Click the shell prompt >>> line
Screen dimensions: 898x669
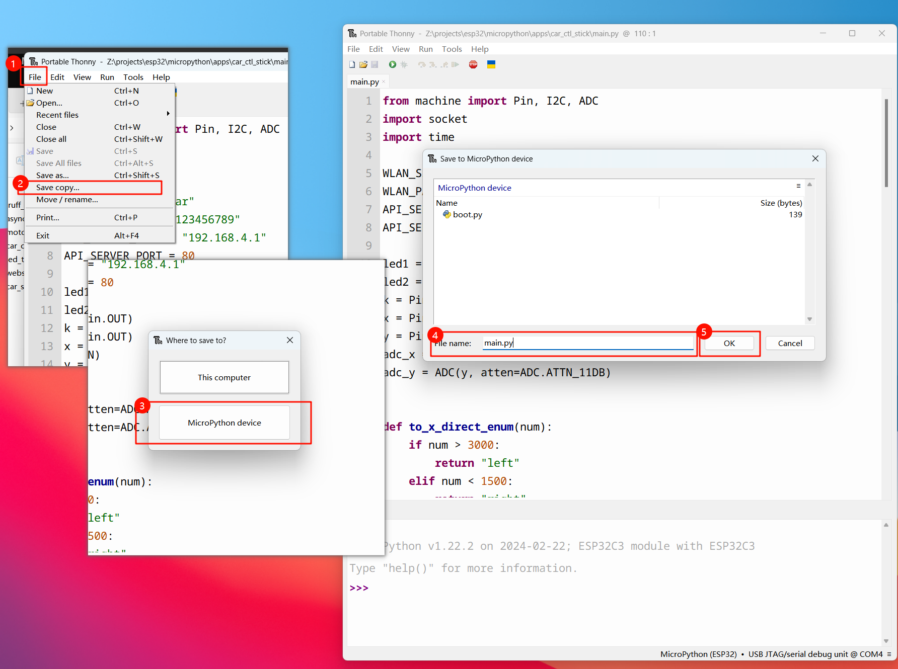359,588
